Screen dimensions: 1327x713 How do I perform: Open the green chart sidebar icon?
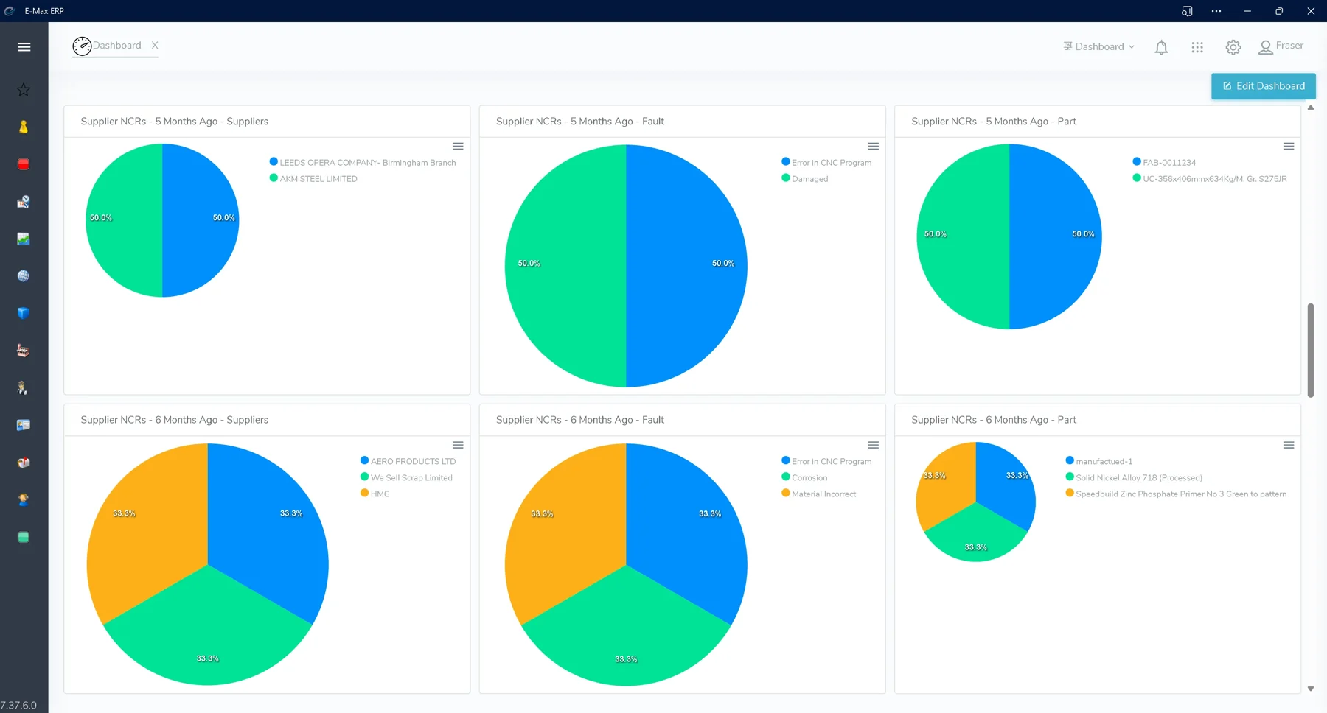tap(24, 239)
